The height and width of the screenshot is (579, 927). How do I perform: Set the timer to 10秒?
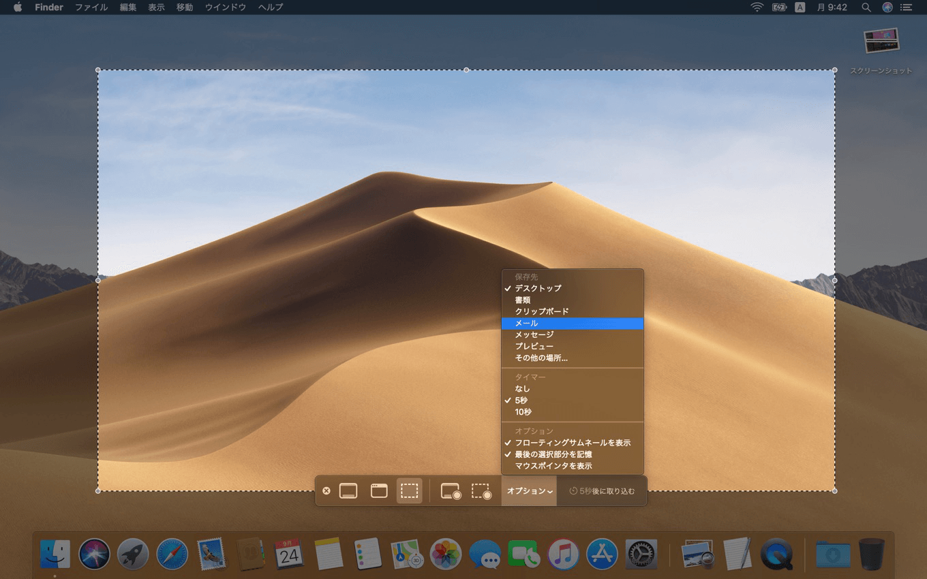[x=523, y=412]
